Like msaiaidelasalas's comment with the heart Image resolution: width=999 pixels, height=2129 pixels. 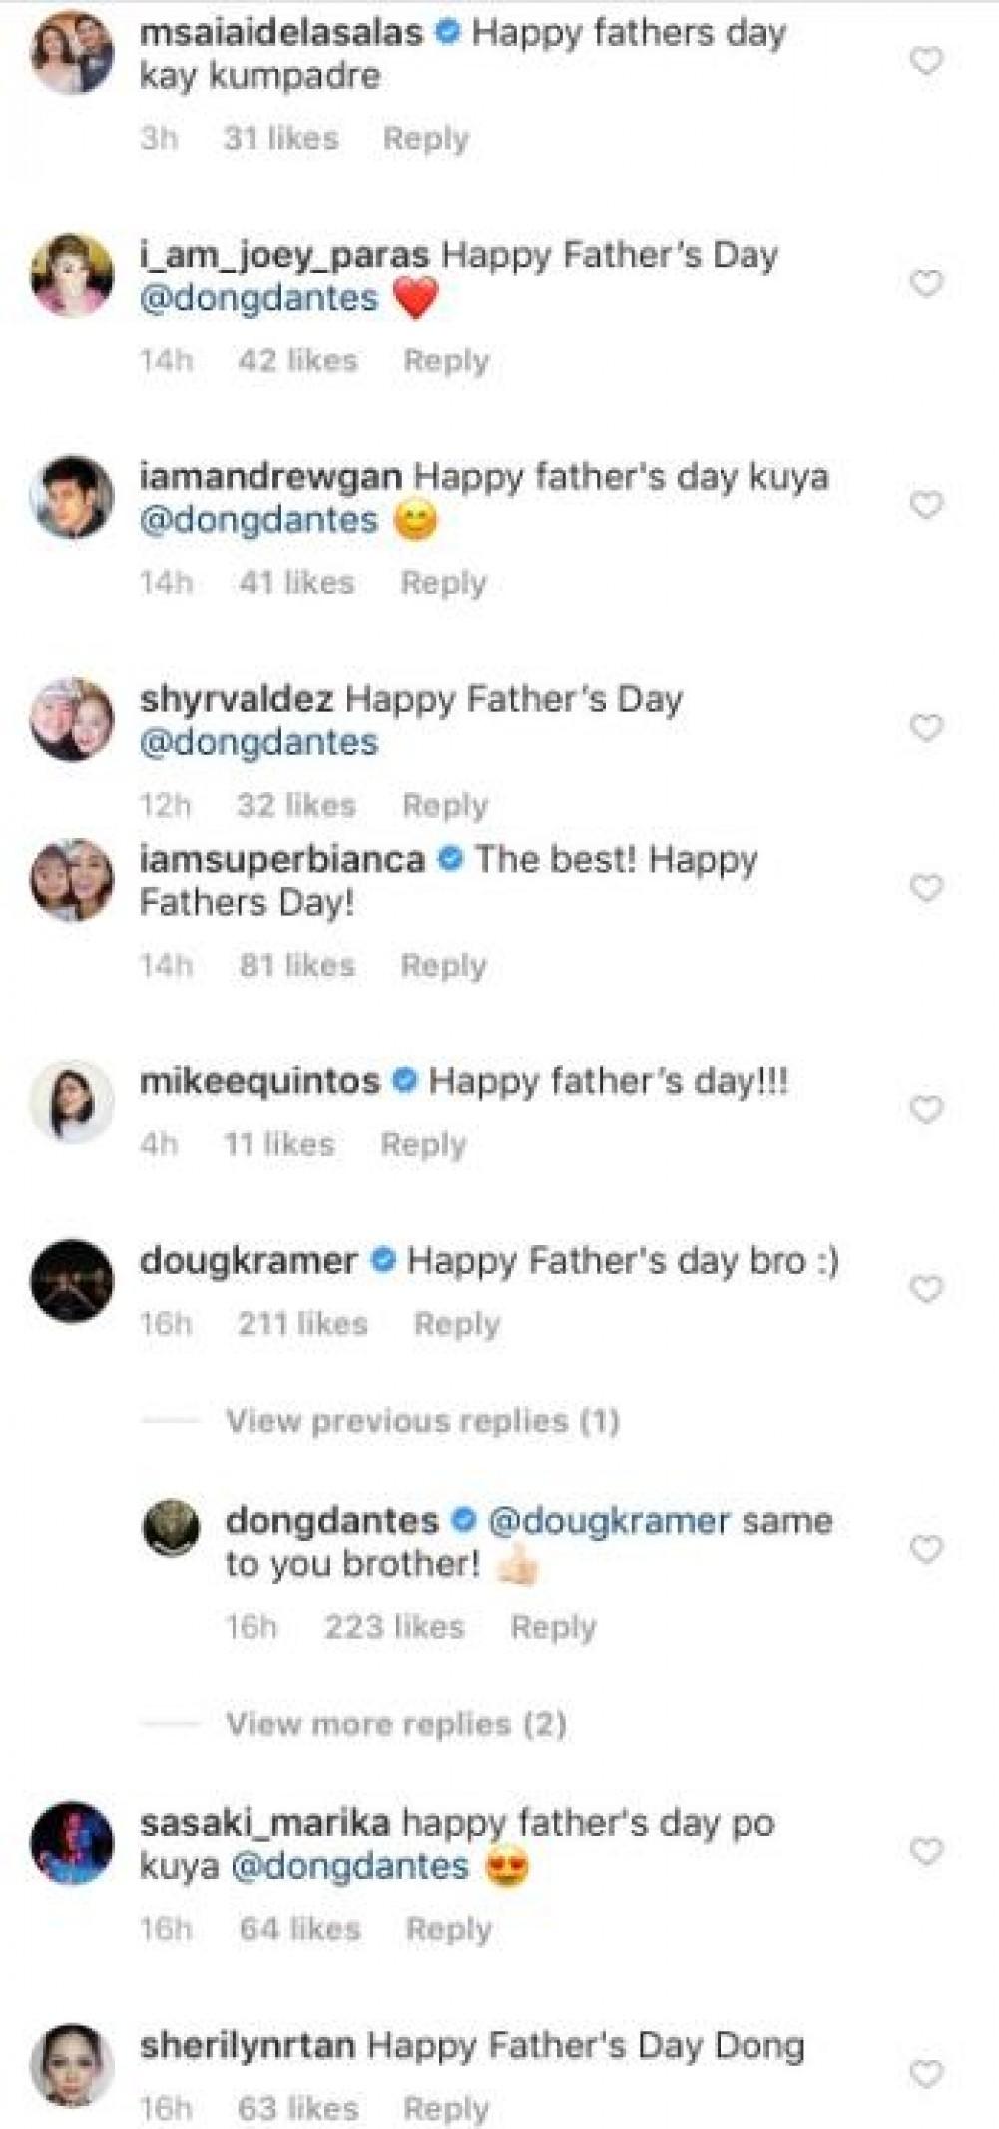[926, 62]
